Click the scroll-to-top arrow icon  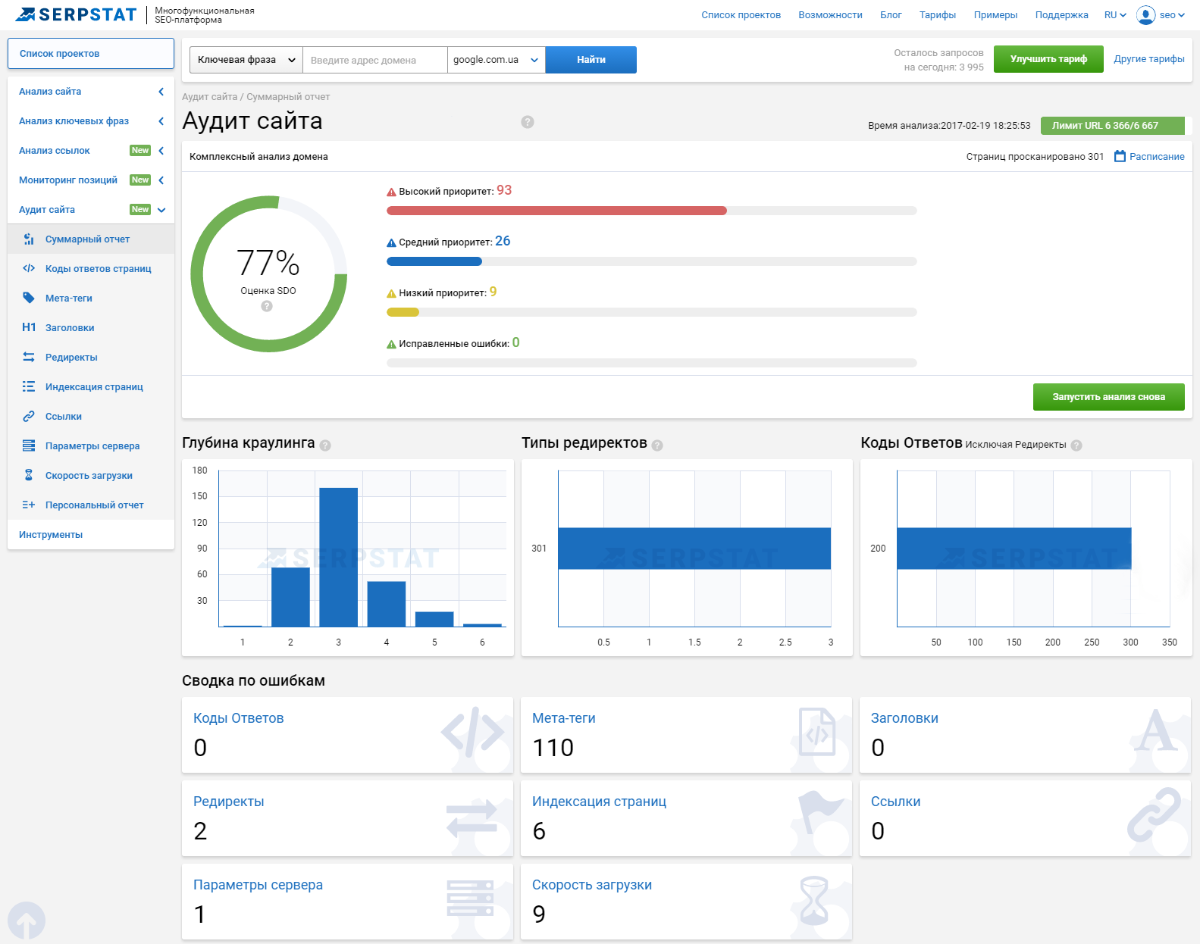(x=27, y=921)
